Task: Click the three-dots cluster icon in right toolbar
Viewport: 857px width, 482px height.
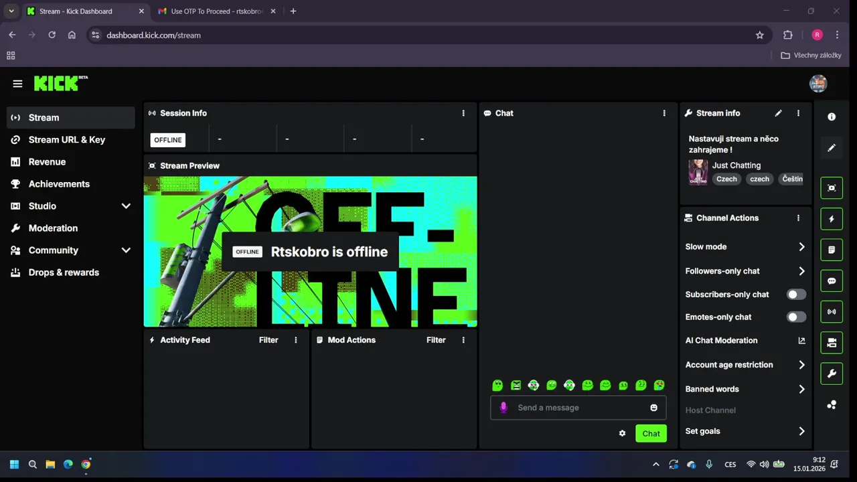Action: pos(832,405)
